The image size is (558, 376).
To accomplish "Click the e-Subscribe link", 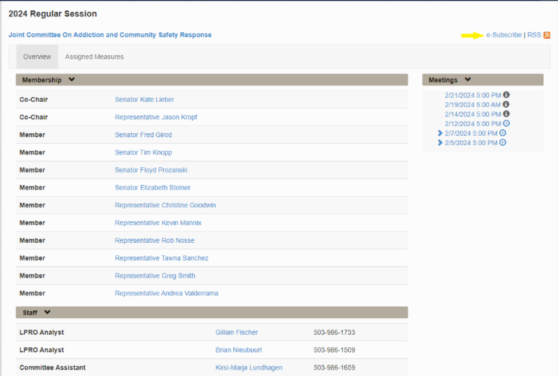I will click(x=504, y=35).
